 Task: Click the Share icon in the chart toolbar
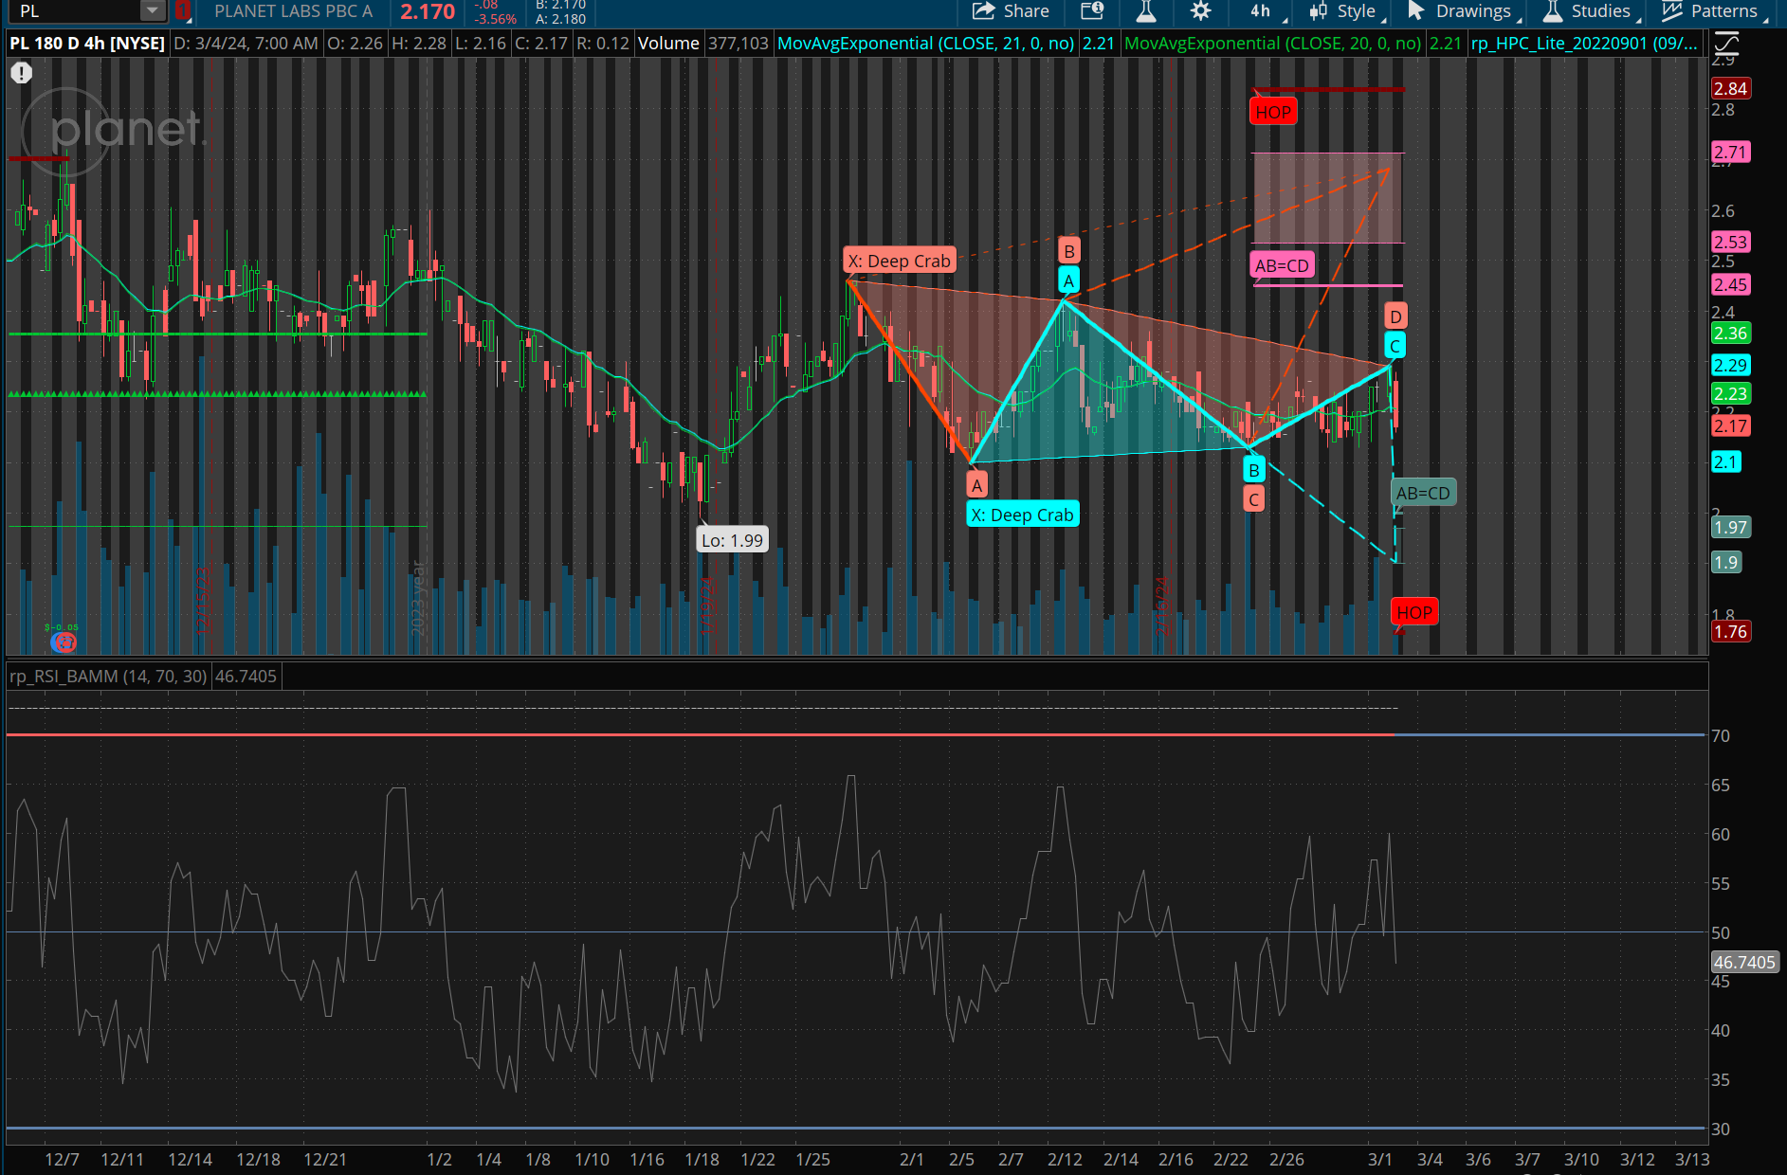(983, 11)
